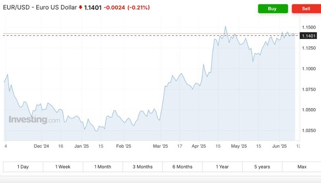
Task: Click the green Buy button
Action: point(273,9)
